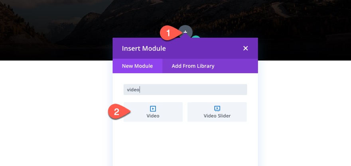Screen dimensions: 351x166
Task: Insert the Video Slider module
Action: 217,112
